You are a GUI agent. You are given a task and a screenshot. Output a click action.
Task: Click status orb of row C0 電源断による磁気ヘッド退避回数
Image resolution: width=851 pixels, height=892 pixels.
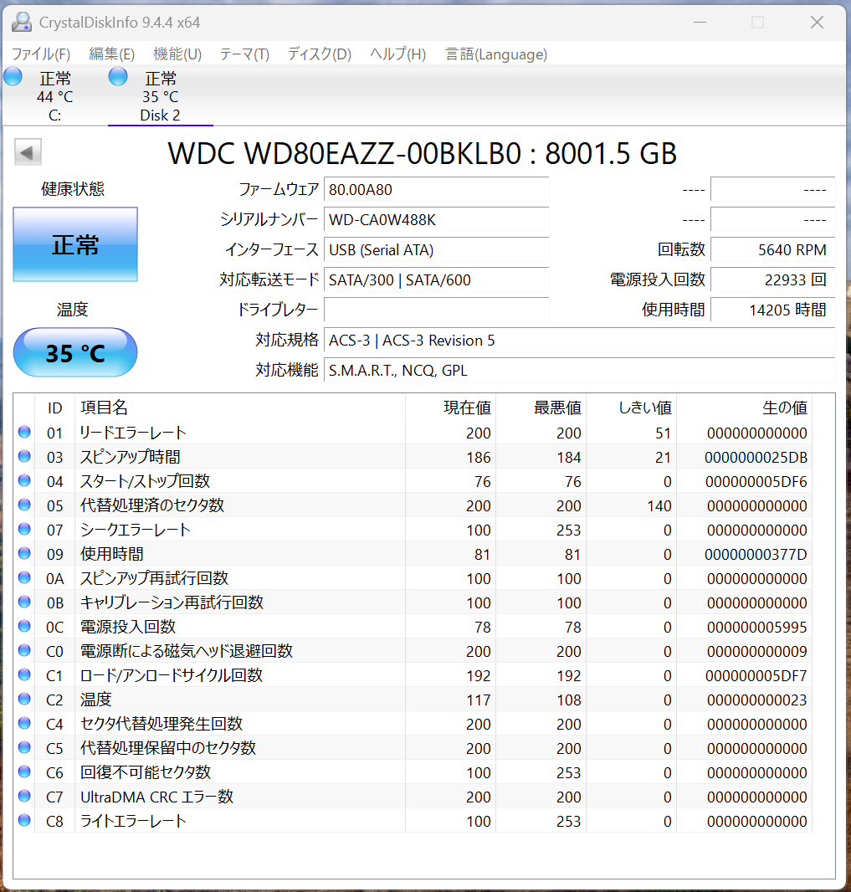pos(24,650)
